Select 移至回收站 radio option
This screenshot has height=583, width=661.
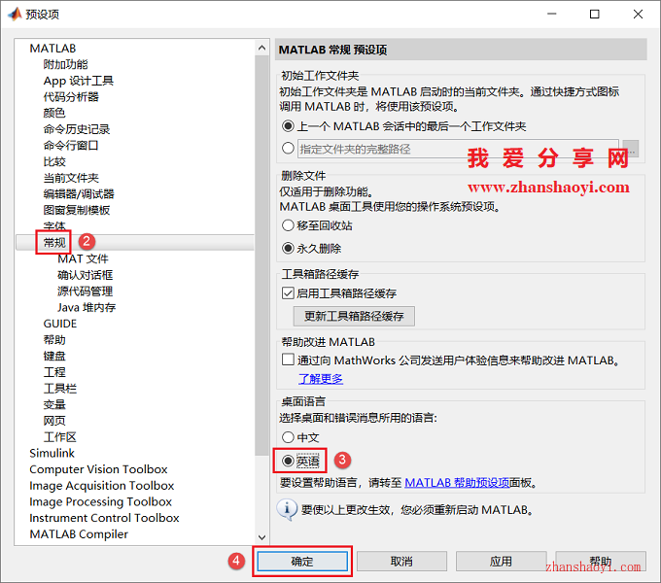click(x=288, y=225)
